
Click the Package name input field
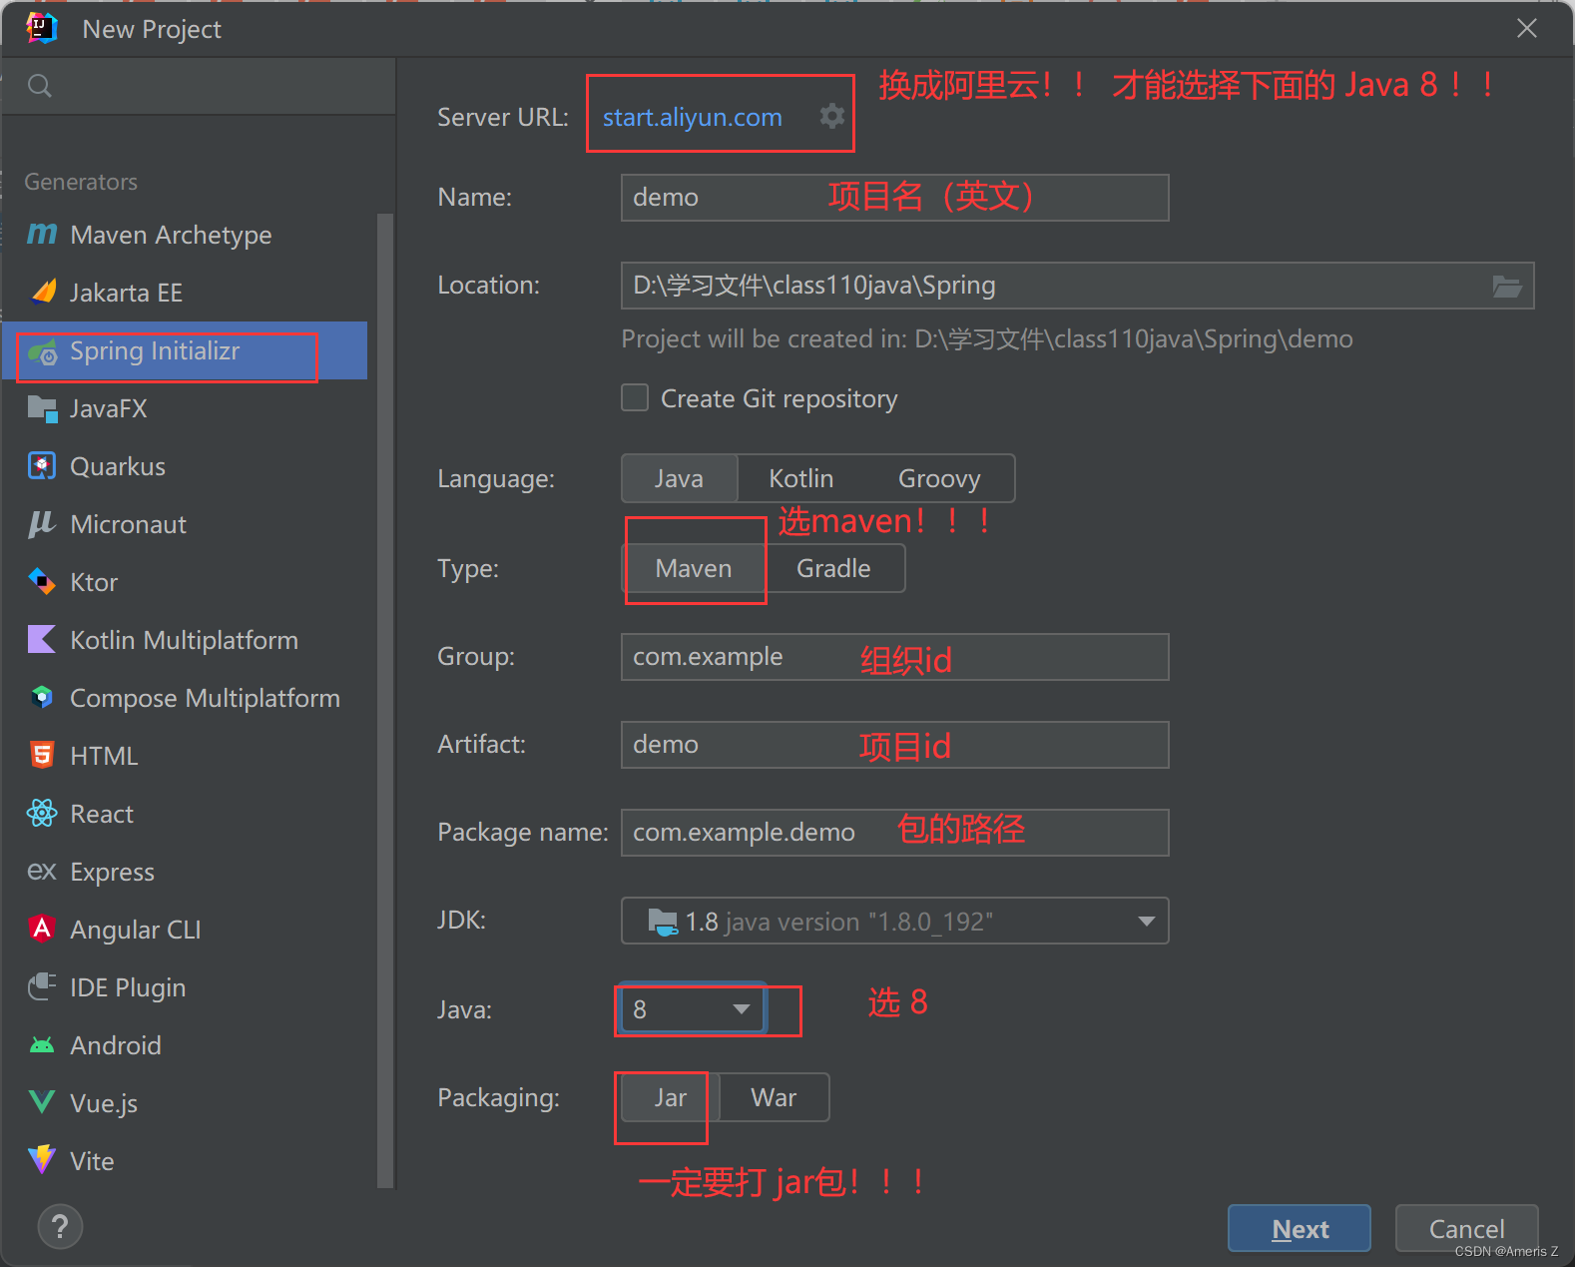(894, 833)
